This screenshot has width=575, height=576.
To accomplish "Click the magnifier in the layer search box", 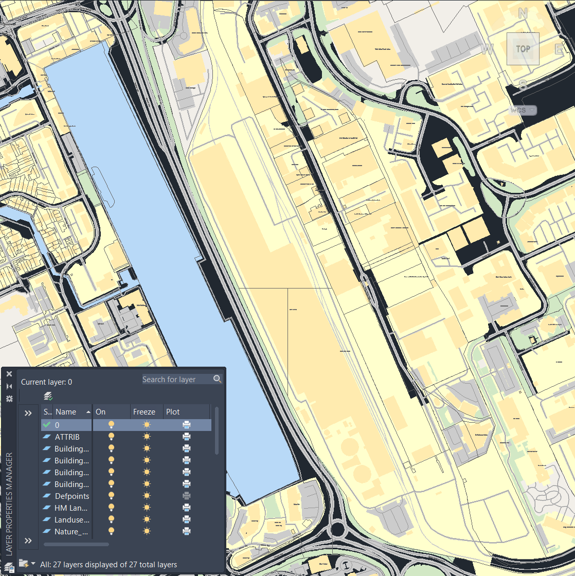I will pos(217,379).
